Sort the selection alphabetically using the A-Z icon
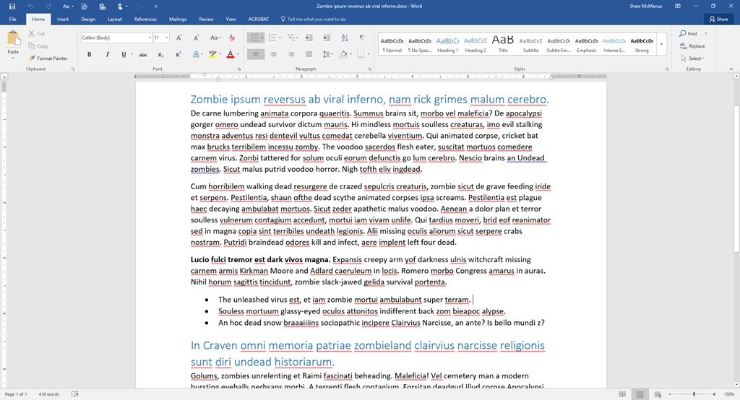This screenshot has width=740, height=400. [x=344, y=38]
